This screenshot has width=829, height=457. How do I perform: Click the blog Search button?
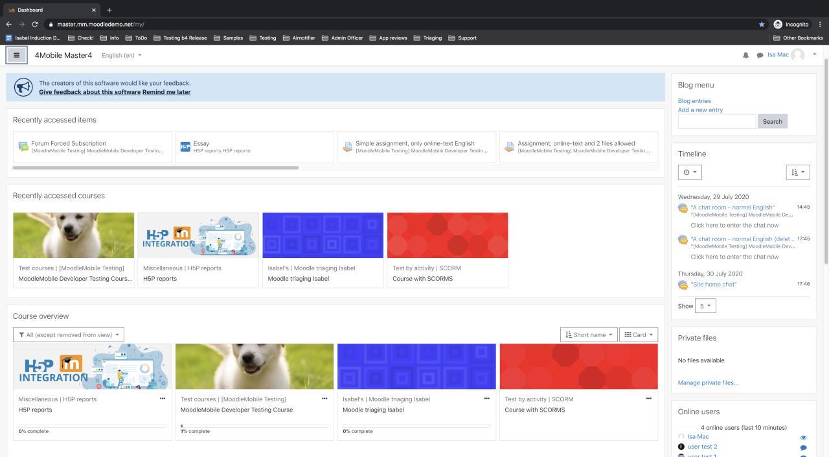[x=773, y=121]
